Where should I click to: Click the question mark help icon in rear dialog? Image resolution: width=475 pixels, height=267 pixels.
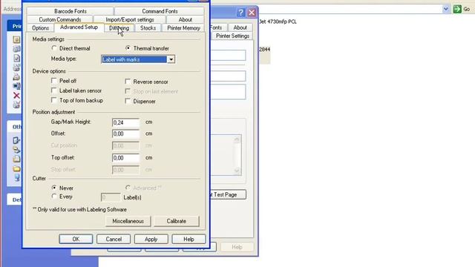[x=240, y=13]
